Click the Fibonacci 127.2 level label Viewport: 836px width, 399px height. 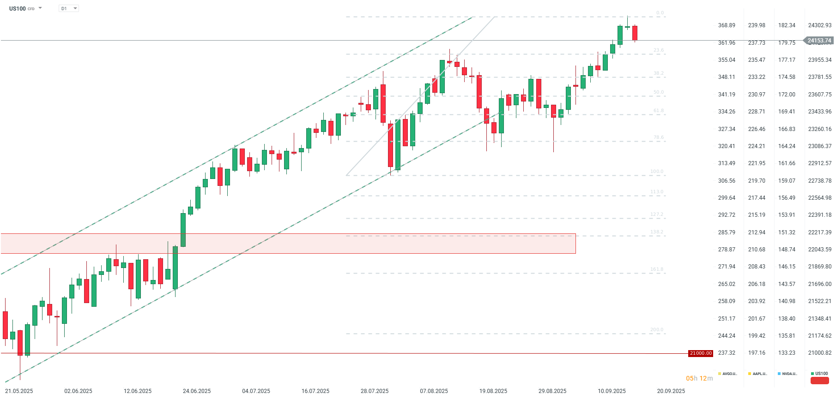click(656, 214)
